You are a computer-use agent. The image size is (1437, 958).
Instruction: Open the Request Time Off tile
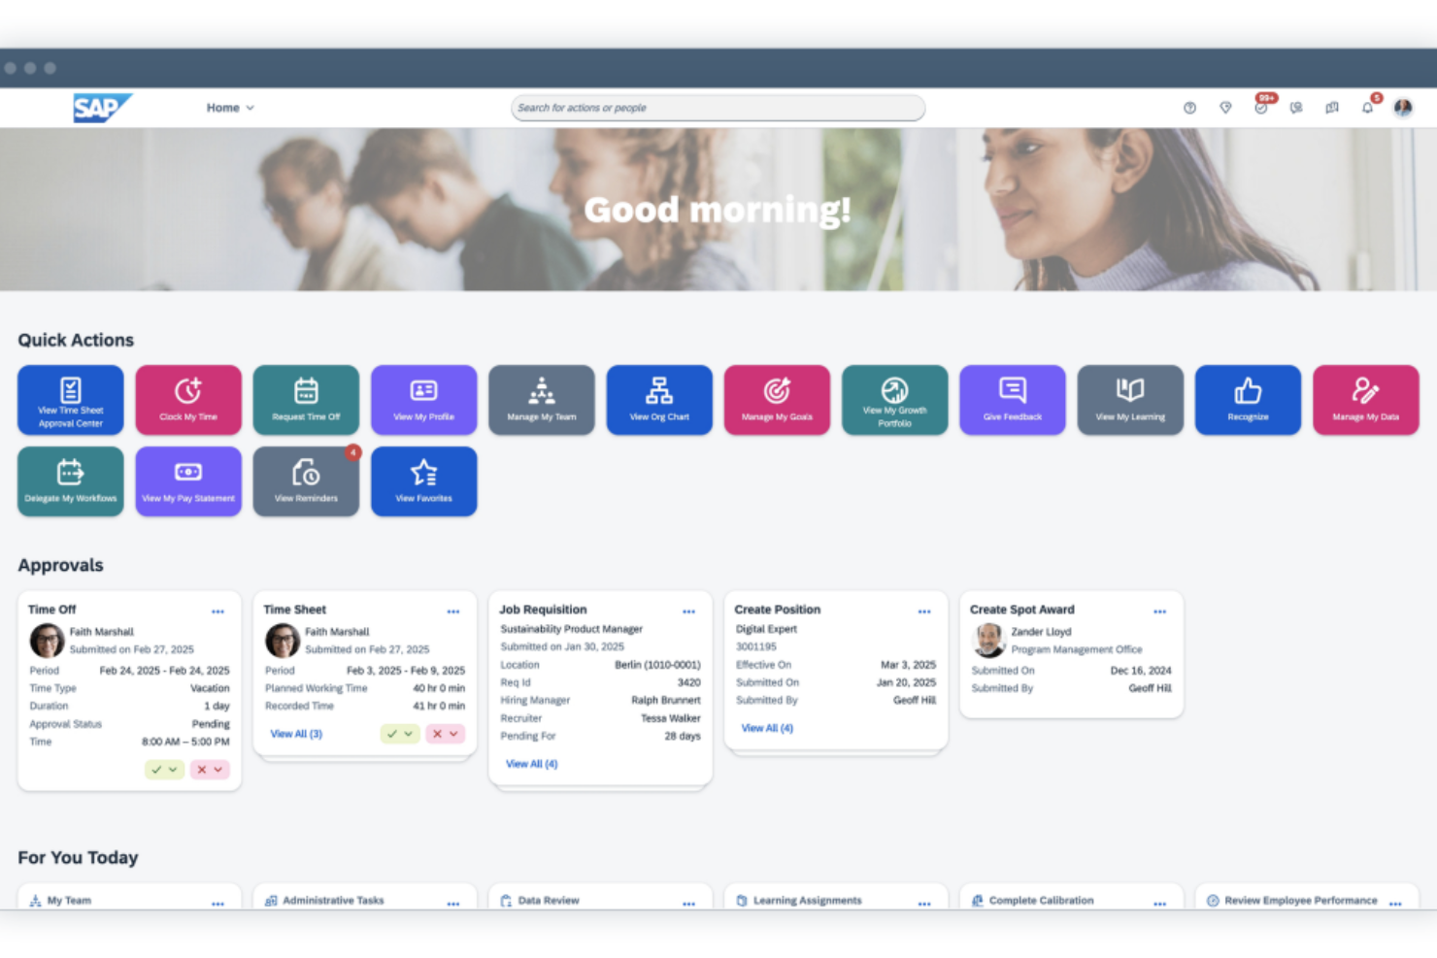pos(306,399)
